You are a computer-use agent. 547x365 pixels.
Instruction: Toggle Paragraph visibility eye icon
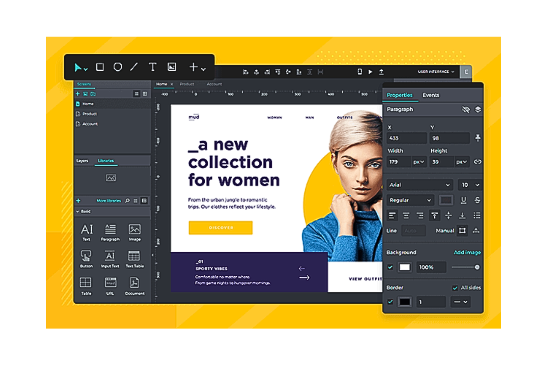click(x=466, y=109)
